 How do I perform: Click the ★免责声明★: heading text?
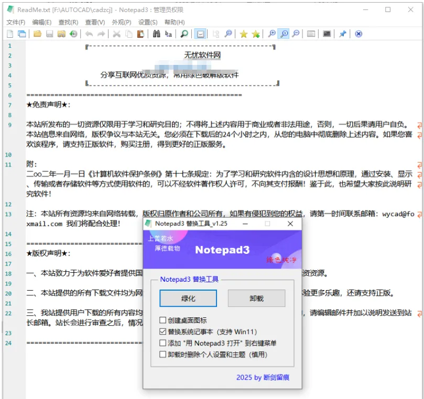[48, 105]
